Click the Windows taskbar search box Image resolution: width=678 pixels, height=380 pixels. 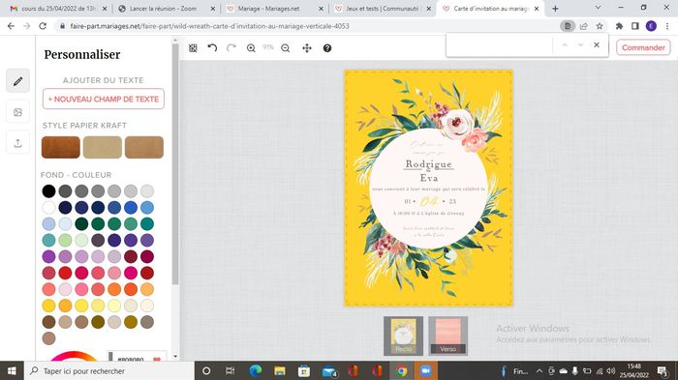point(108,371)
